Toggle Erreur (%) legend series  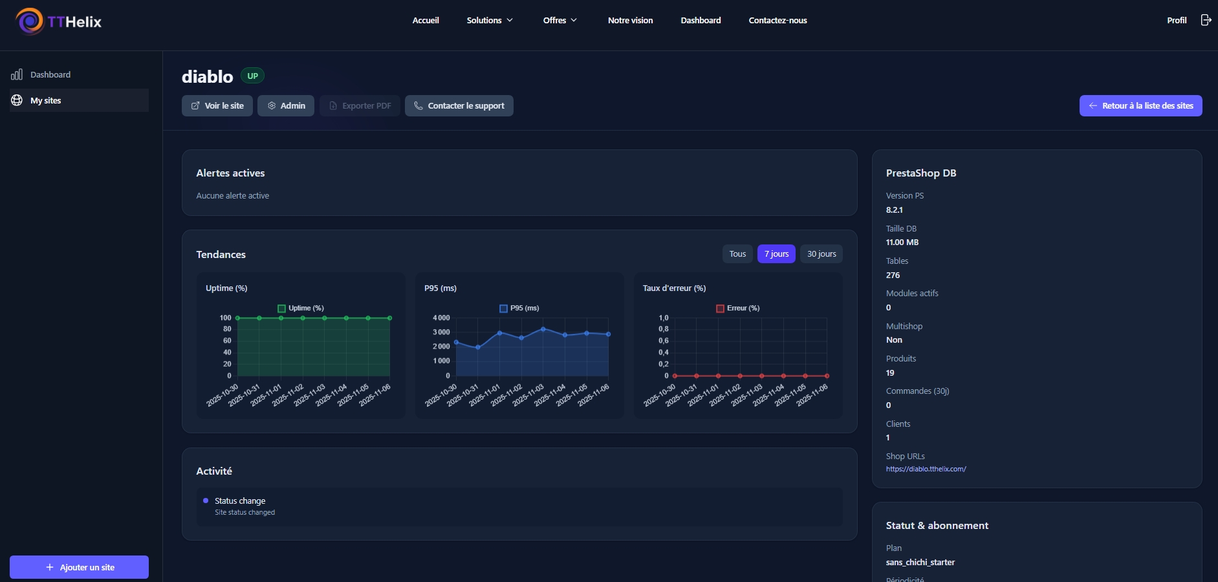tap(738, 308)
